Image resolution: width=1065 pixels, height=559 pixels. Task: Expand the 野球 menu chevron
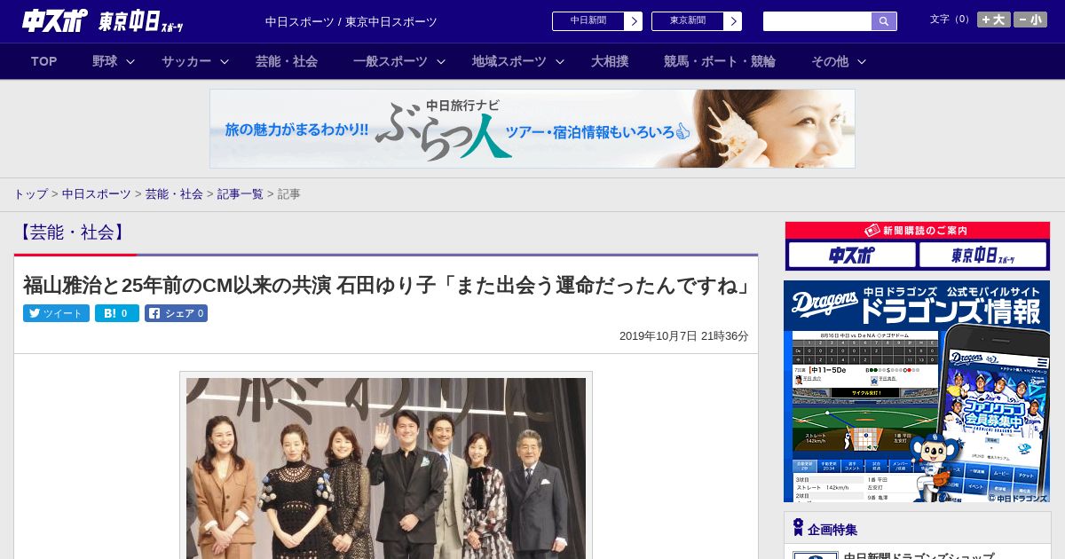coord(130,61)
